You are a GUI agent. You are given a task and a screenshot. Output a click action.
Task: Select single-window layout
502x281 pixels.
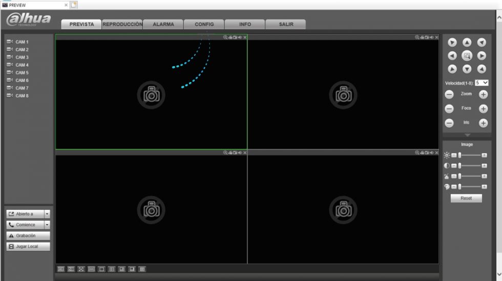coord(101,269)
